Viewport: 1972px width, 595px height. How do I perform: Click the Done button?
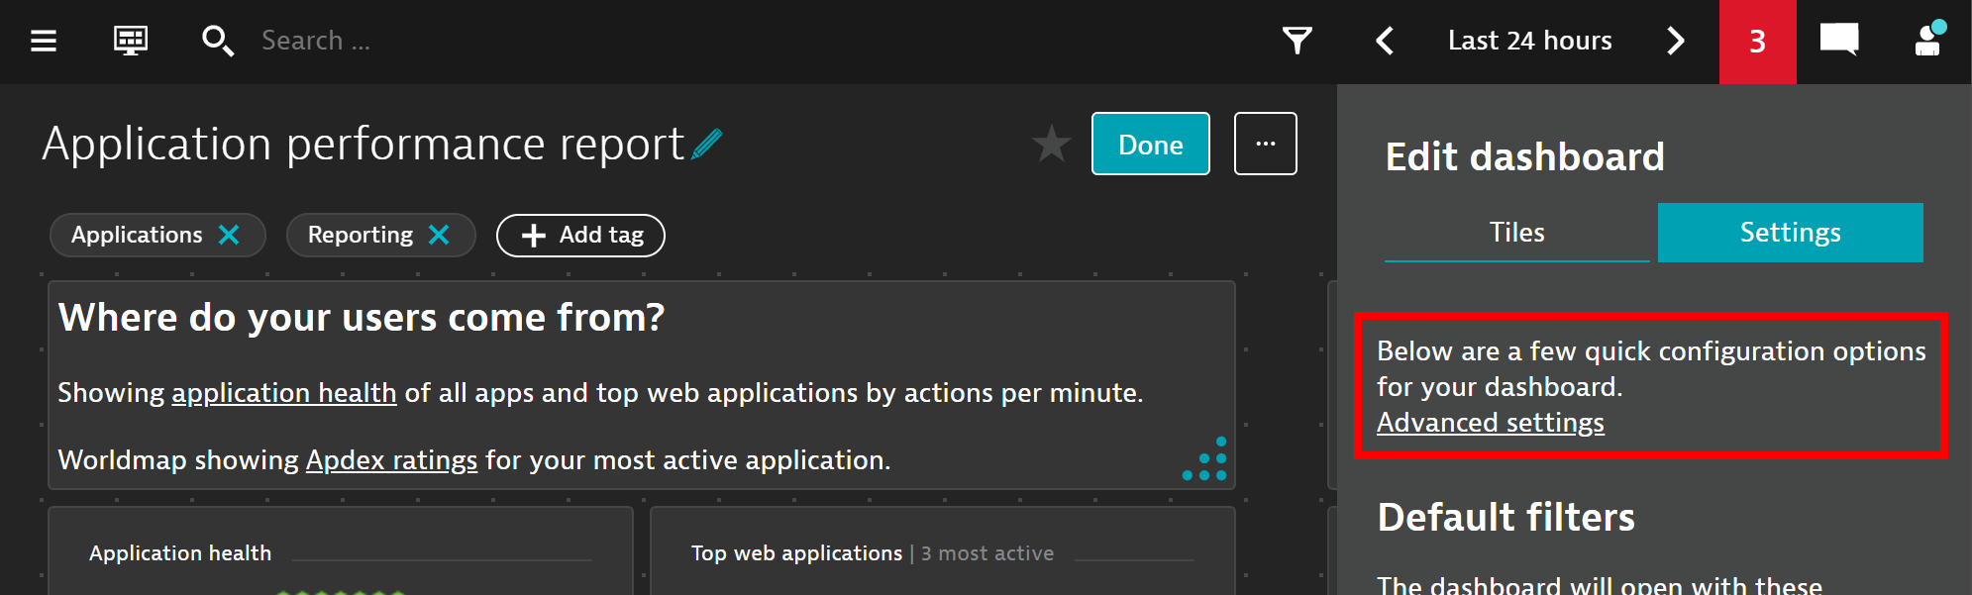[x=1151, y=144]
